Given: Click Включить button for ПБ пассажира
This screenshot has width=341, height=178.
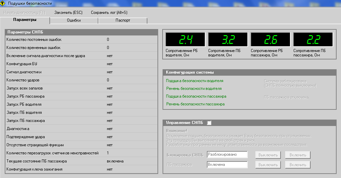Looking at the screenshot, I should (298, 165).
